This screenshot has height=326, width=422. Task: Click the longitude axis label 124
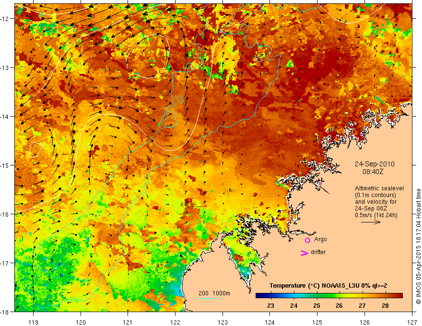(x=270, y=322)
